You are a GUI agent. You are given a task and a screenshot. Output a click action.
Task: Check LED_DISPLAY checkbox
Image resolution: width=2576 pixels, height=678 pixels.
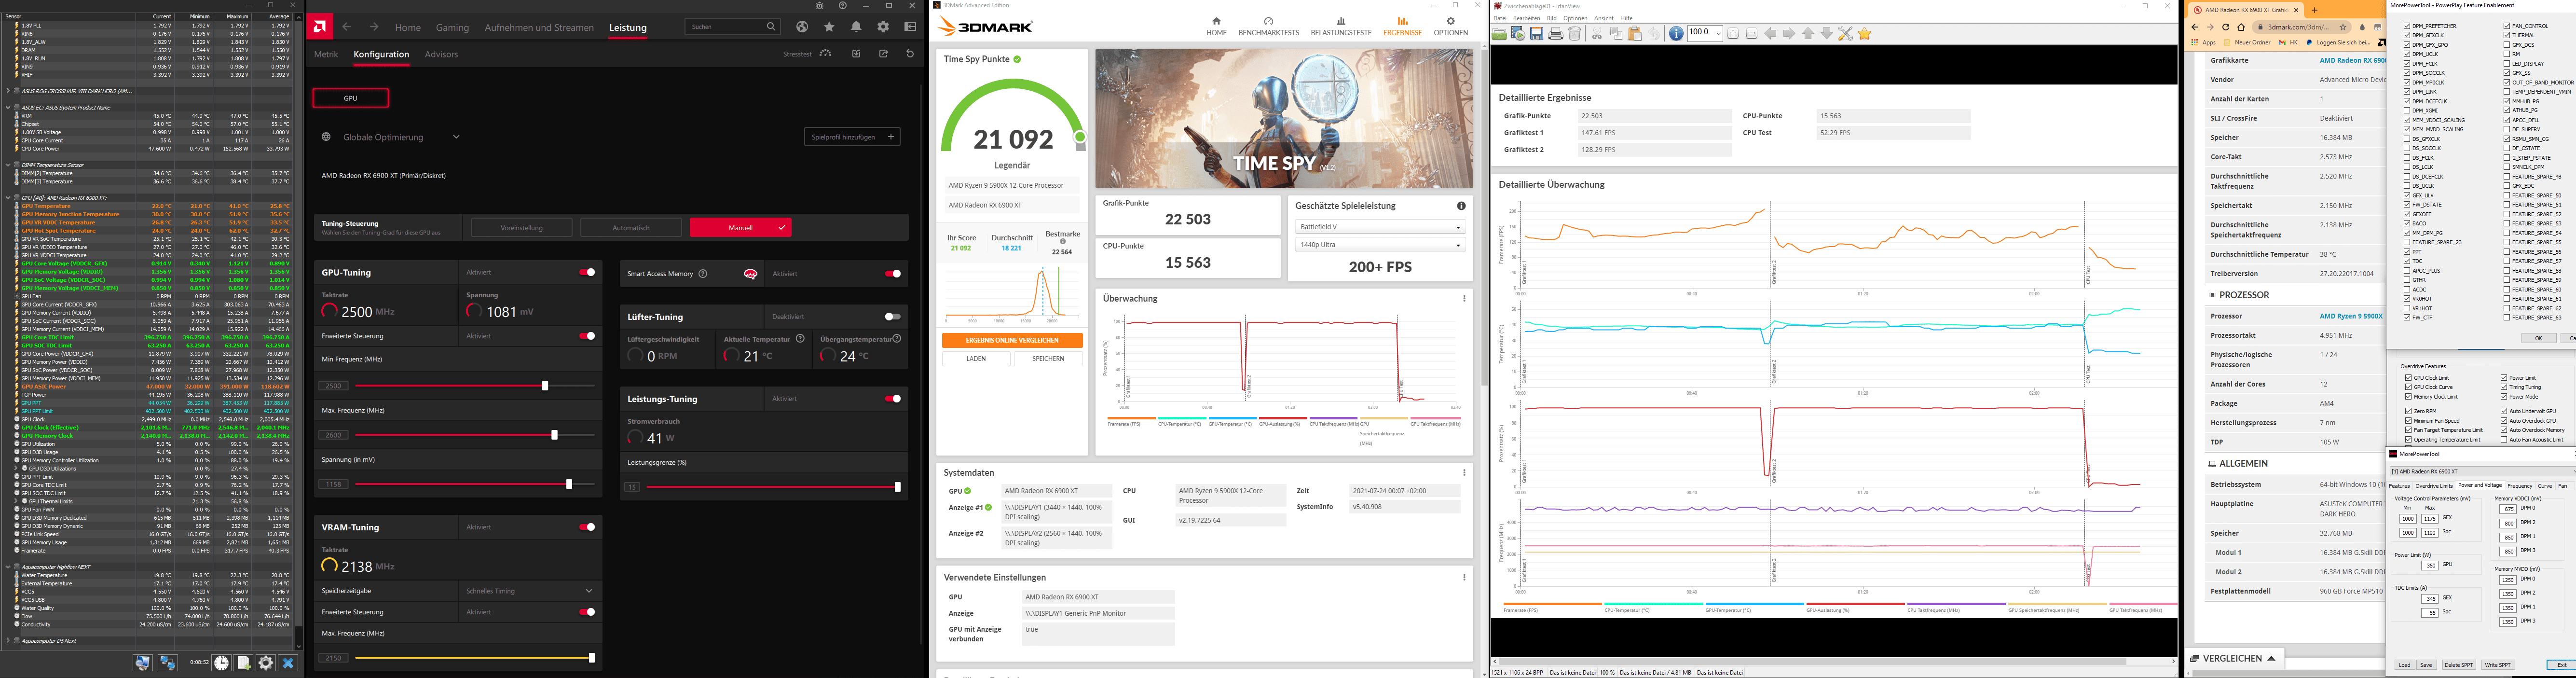pyautogui.click(x=2507, y=63)
